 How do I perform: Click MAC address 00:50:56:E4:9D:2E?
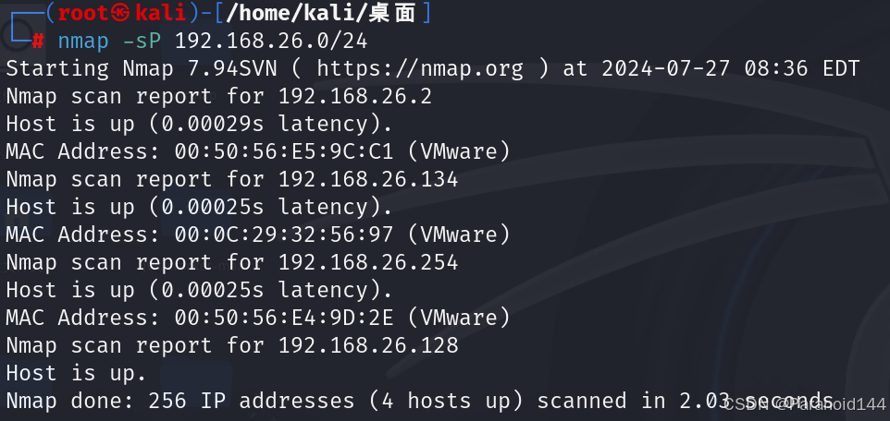[x=284, y=318]
